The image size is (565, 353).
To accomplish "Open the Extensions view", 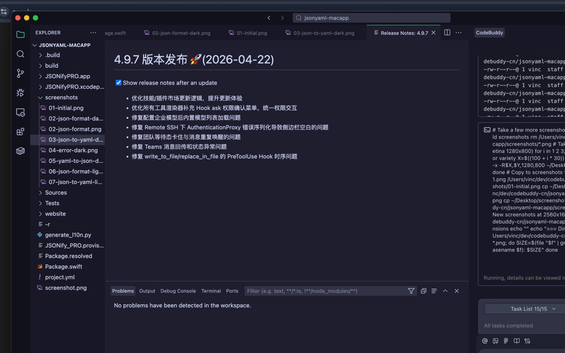I will pyautogui.click(x=21, y=131).
